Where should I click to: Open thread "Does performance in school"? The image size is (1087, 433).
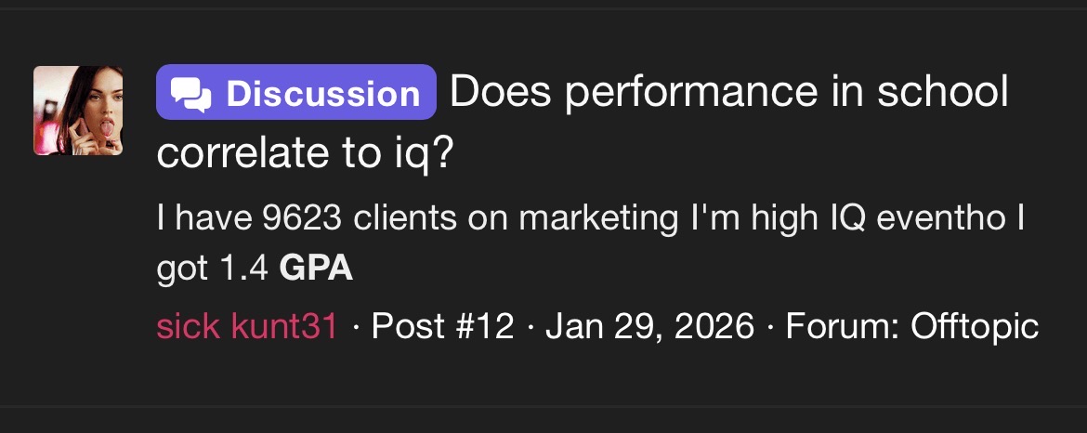729,93
